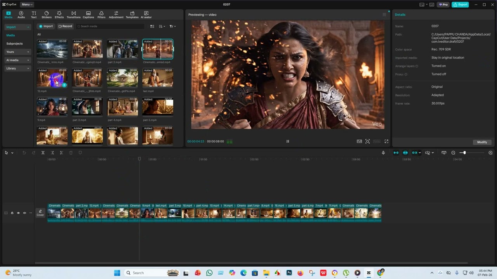497x279 pixels.
Task: Open the preview panel menu icon
Action: click(384, 15)
